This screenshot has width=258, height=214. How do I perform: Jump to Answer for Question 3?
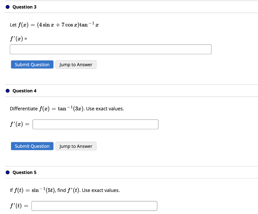click(x=76, y=64)
